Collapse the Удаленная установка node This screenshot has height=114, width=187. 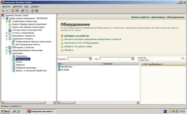tap(7, 39)
